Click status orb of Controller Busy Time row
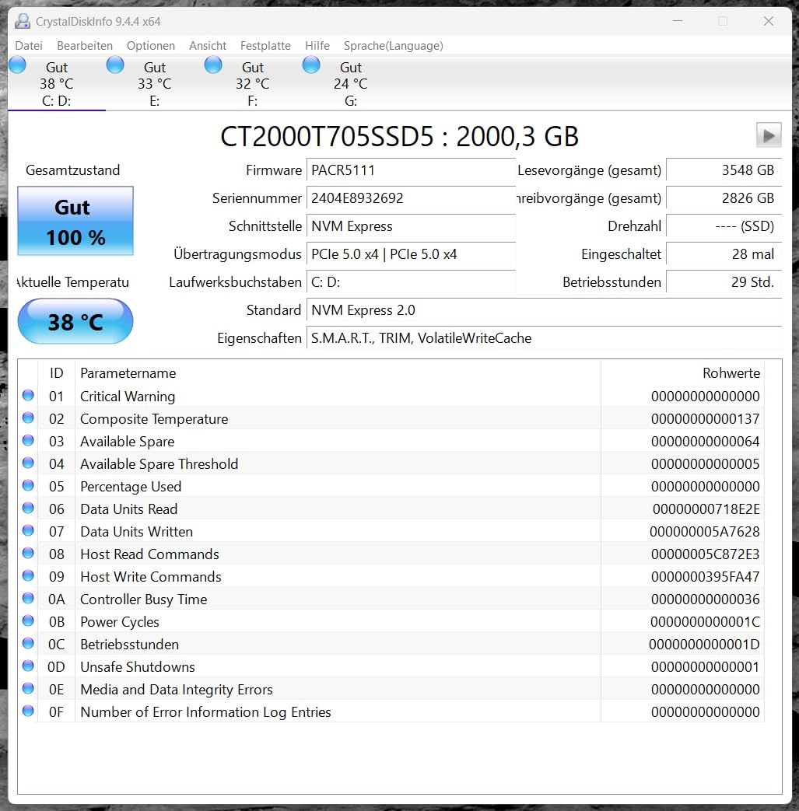799x811 pixels. pyautogui.click(x=28, y=599)
